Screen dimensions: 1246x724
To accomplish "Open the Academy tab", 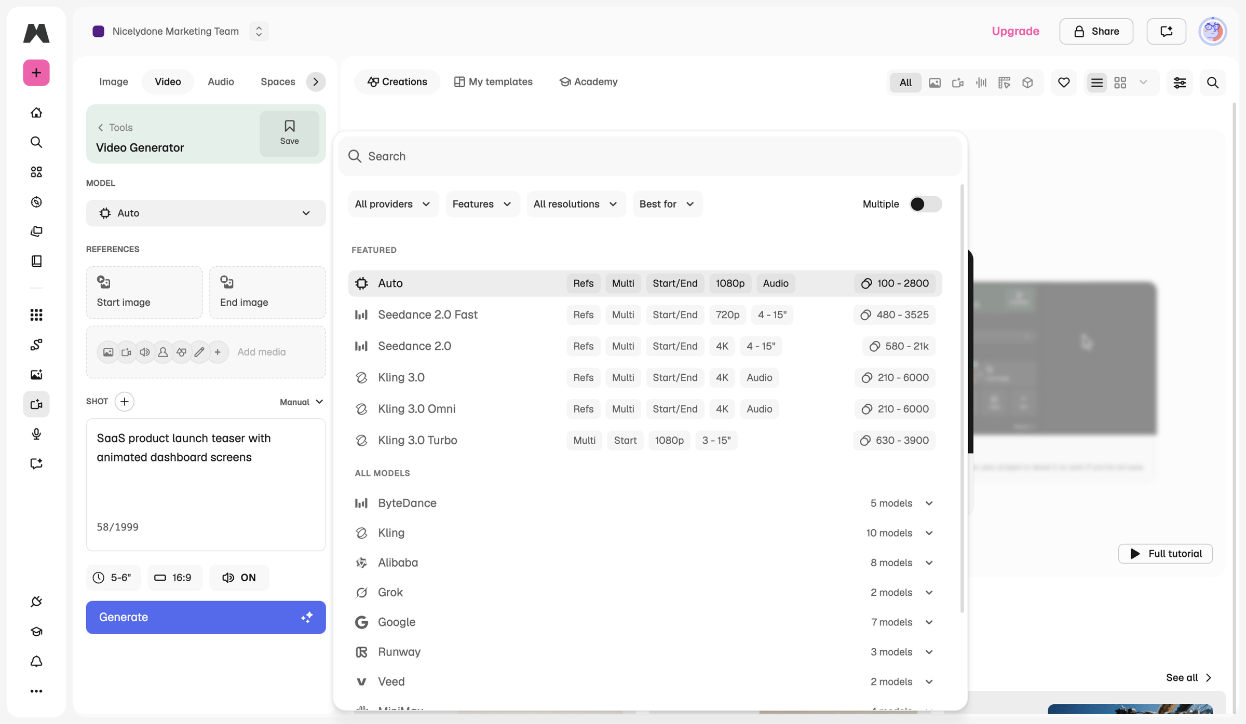I will (x=588, y=82).
